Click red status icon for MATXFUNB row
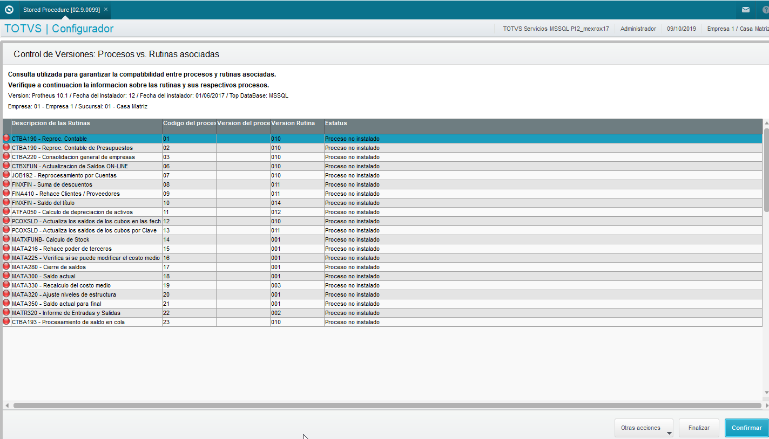The height and width of the screenshot is (439, 769). [x=6, y=239]
